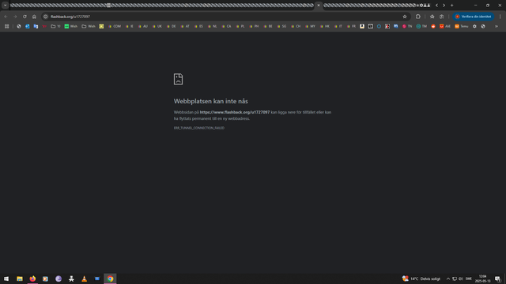Open the AU bookmark
506x284 pixels.
(x=143, y=26)
